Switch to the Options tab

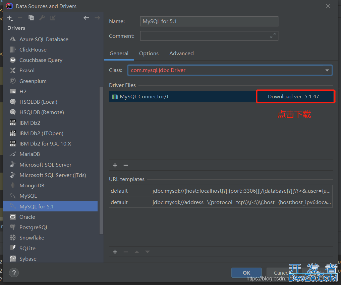point(149,54)
